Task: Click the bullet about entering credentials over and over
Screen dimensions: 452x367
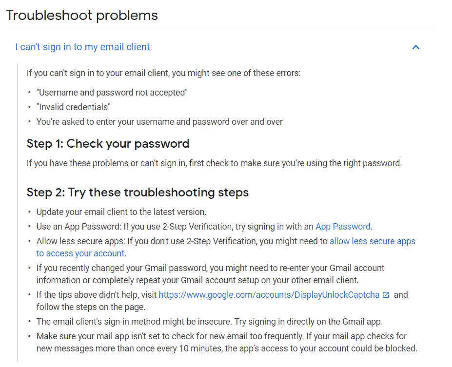Action: [159, 121]
